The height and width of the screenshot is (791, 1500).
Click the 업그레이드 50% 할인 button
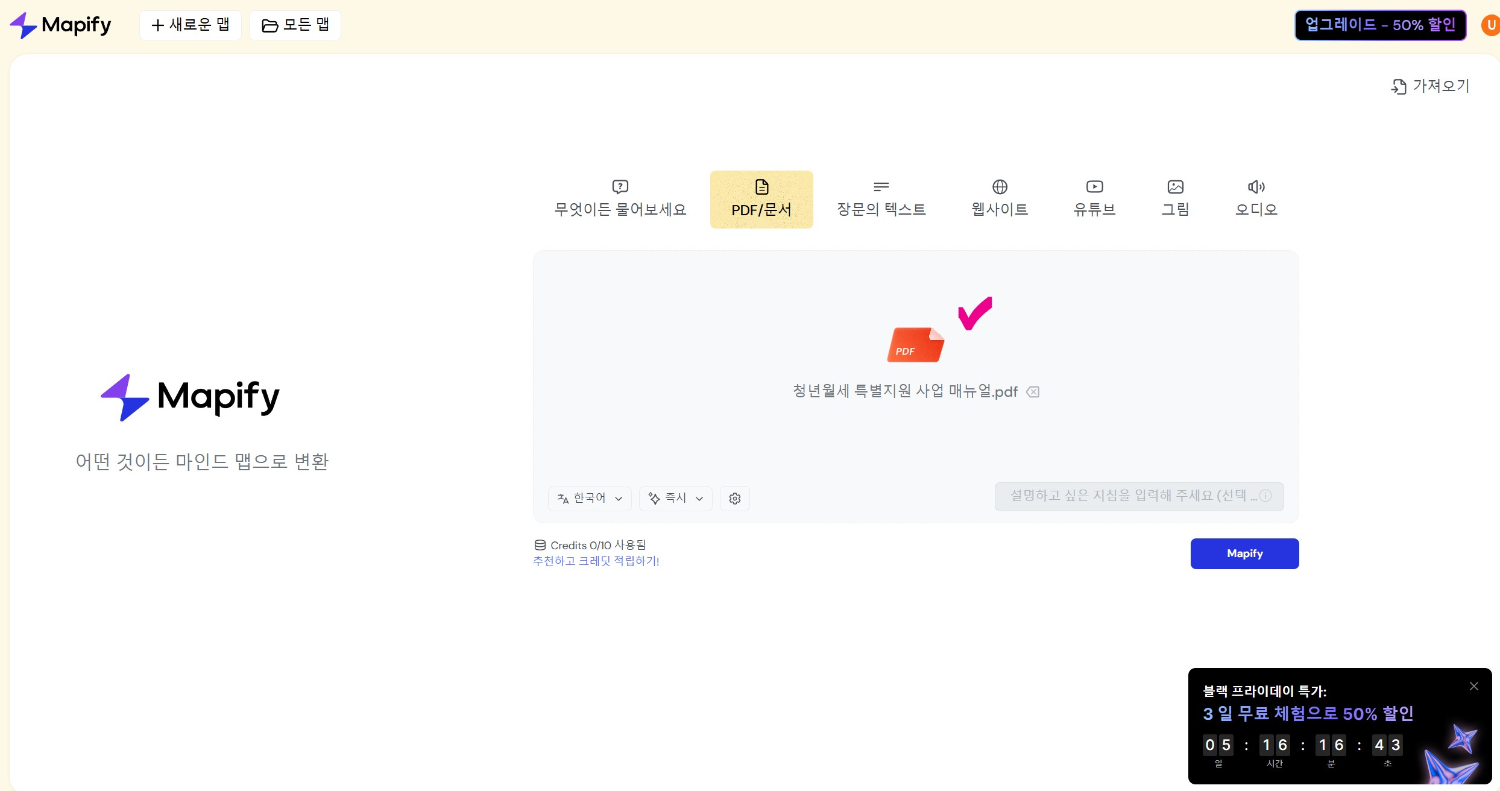[1380, 25]
